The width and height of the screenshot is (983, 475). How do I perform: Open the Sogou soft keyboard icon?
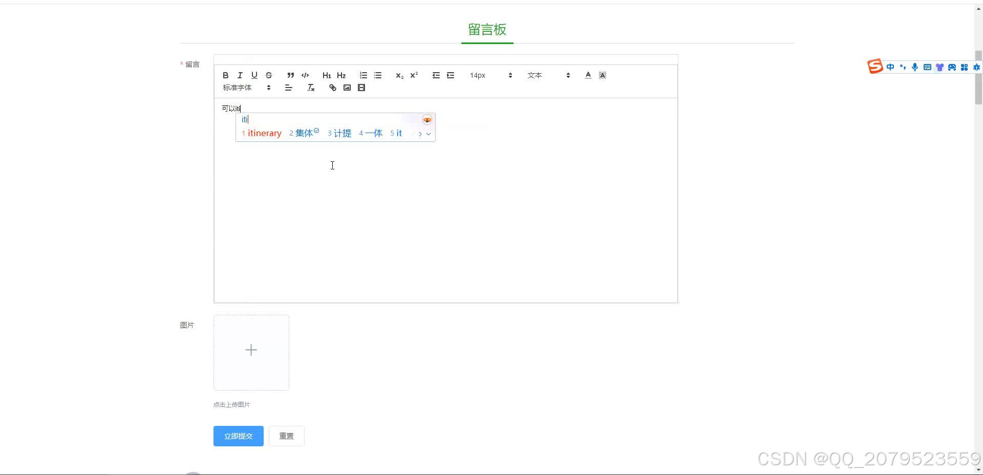927,67
